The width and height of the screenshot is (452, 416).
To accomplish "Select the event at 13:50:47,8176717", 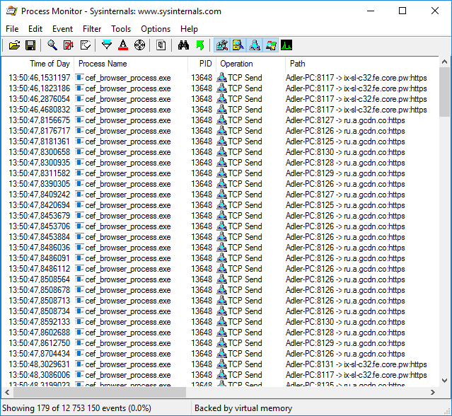I will click(220, 131).
